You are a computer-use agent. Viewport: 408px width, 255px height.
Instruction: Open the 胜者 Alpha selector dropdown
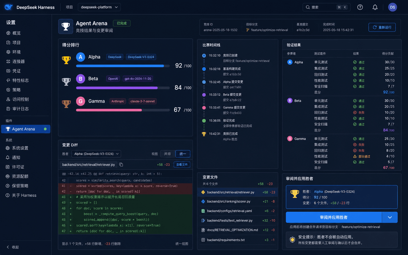click(x=96, y=154)
